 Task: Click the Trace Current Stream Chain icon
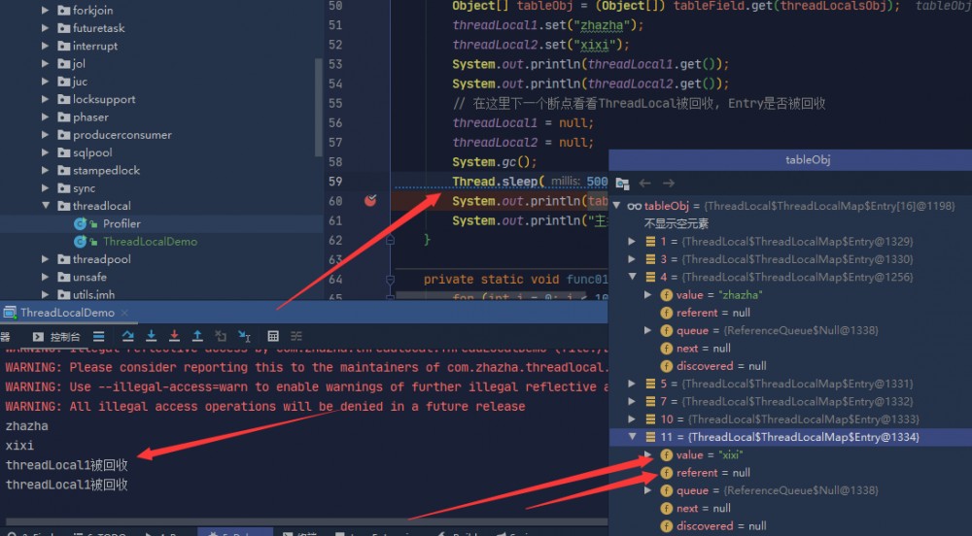pyautogui.click(x=296, y=336)
